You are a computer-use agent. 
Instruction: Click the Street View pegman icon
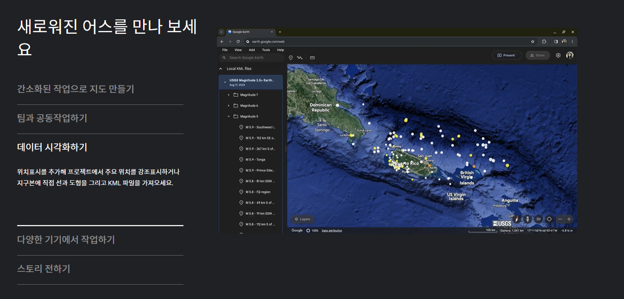tap(527, 219)
